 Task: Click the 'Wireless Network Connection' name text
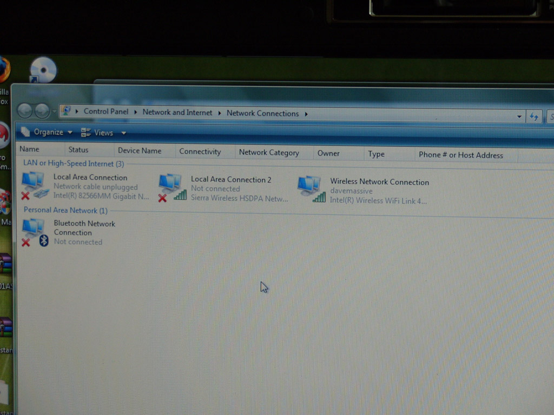[x=379, y=182]
